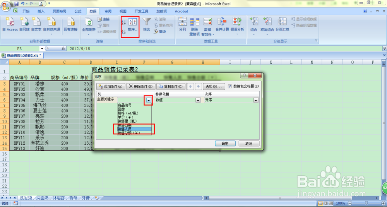Switch to the 公式 ribbon tab
The image size is (387, 207).
(78, 11)
